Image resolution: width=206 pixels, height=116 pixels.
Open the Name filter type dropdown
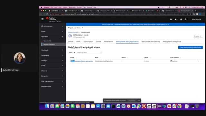pos(72,53)
